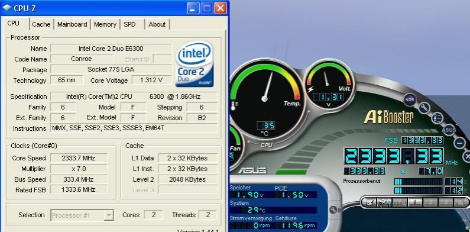The image size is (470, 232).
Task: Click the lightning bolt voltage icon
Action: coord(311,89)
